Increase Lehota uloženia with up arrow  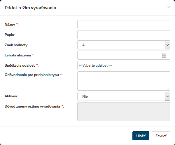tap(164, 54)
